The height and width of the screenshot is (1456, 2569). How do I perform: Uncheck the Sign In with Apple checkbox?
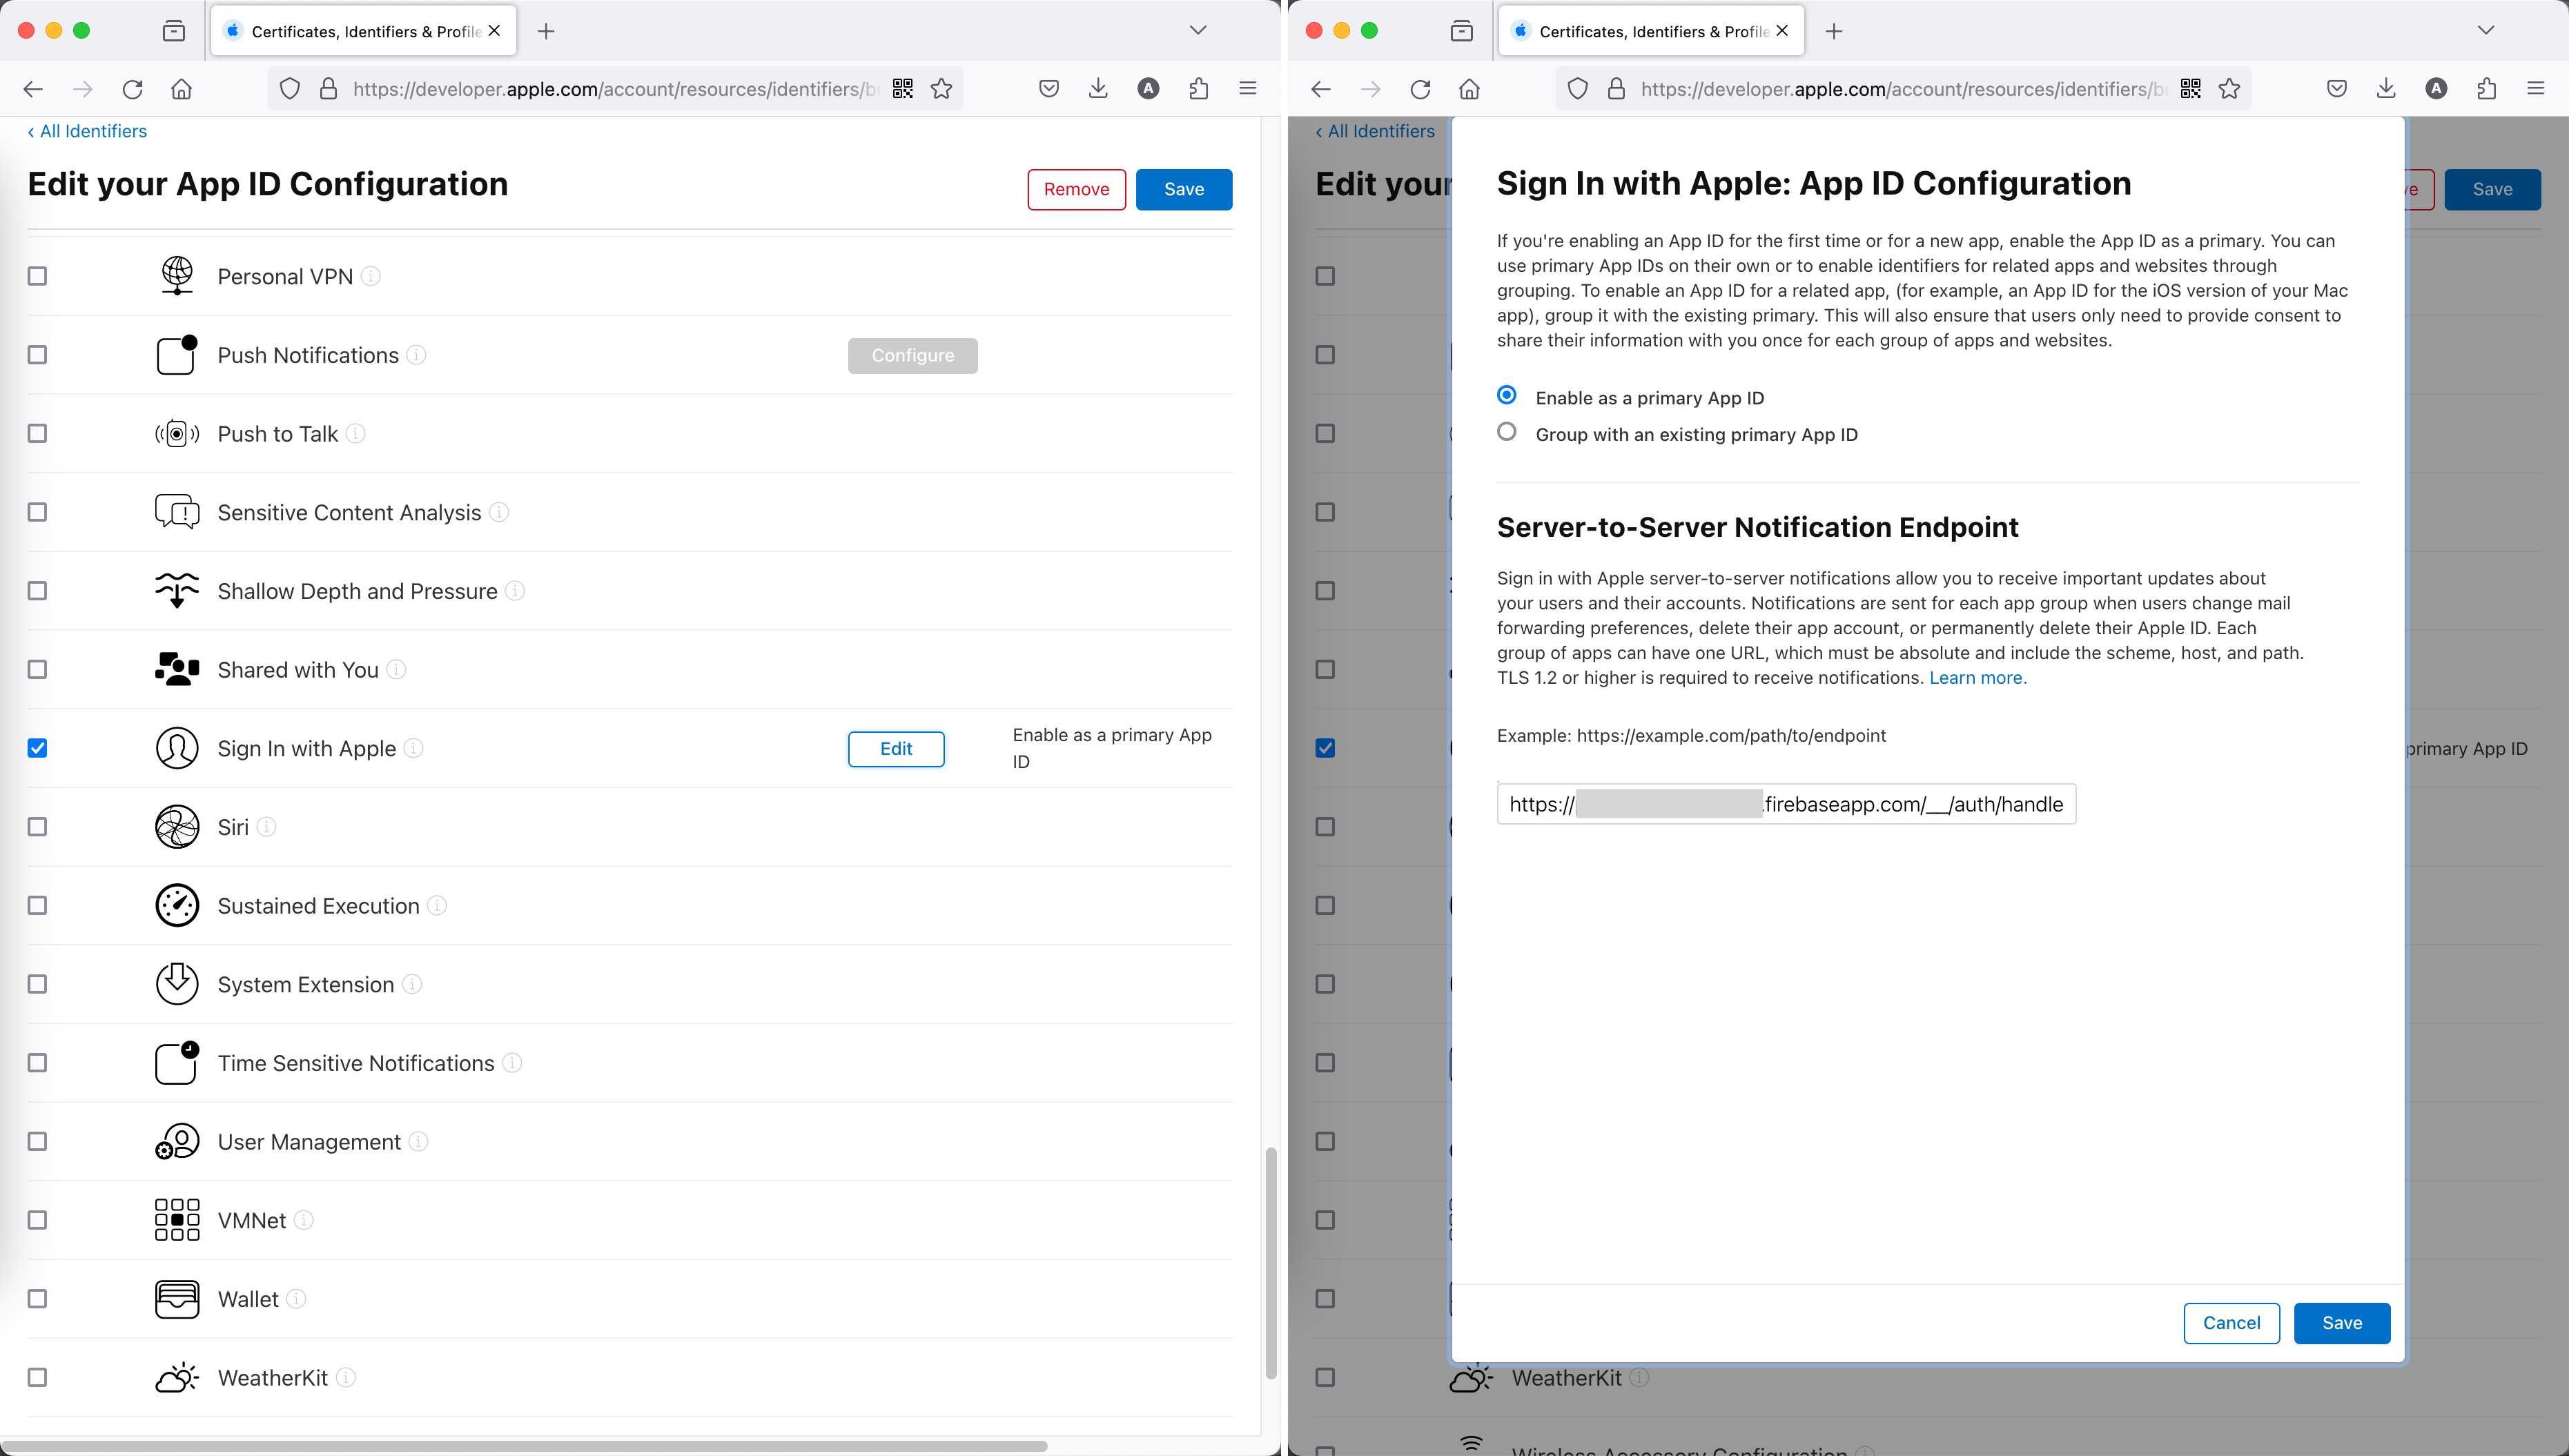(37, 748)
